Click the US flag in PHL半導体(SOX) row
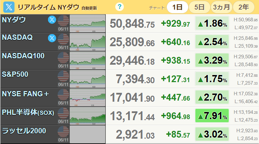The image size is (259, 144). [x=63, y=113]
